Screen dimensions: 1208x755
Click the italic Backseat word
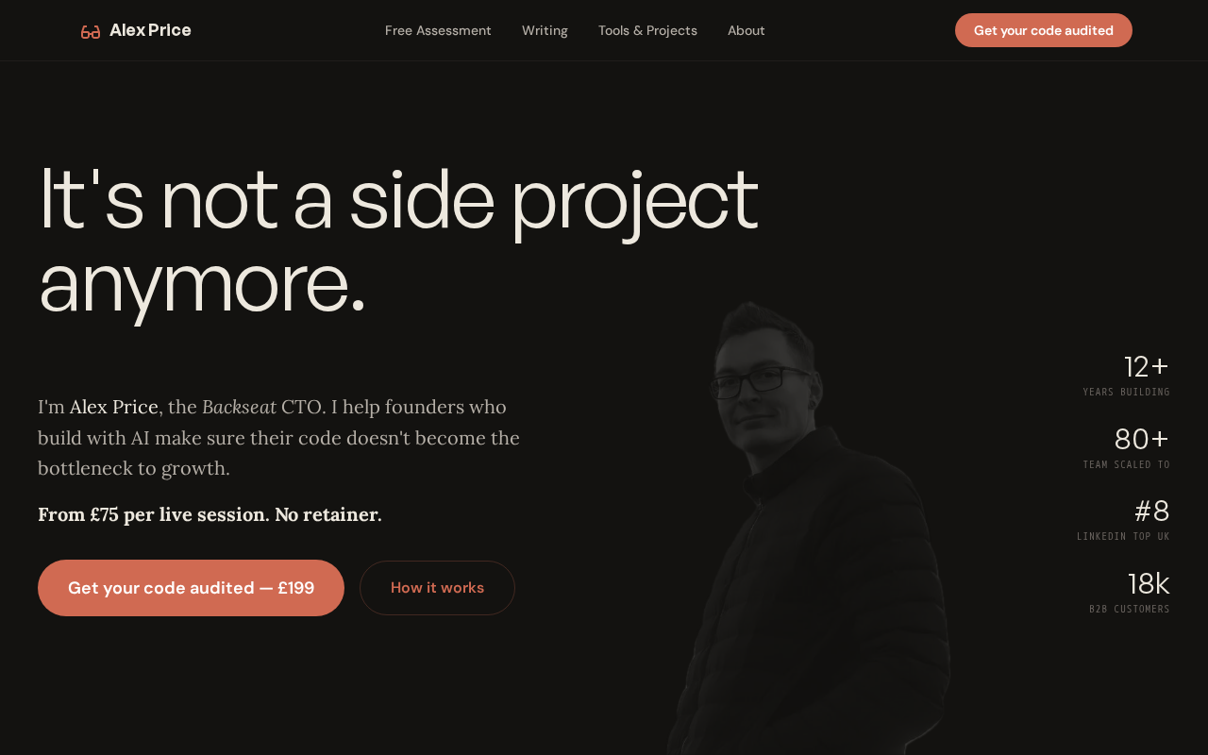coord(239,407)
